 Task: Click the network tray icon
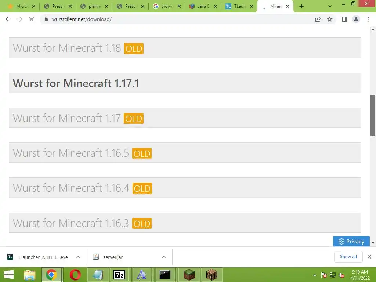[333, 275]
